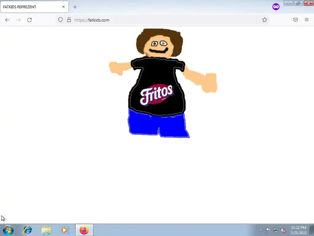Select the FATKIDS REPREZENT tab
The image size is (314, 236).
click(x=34, y=7)
